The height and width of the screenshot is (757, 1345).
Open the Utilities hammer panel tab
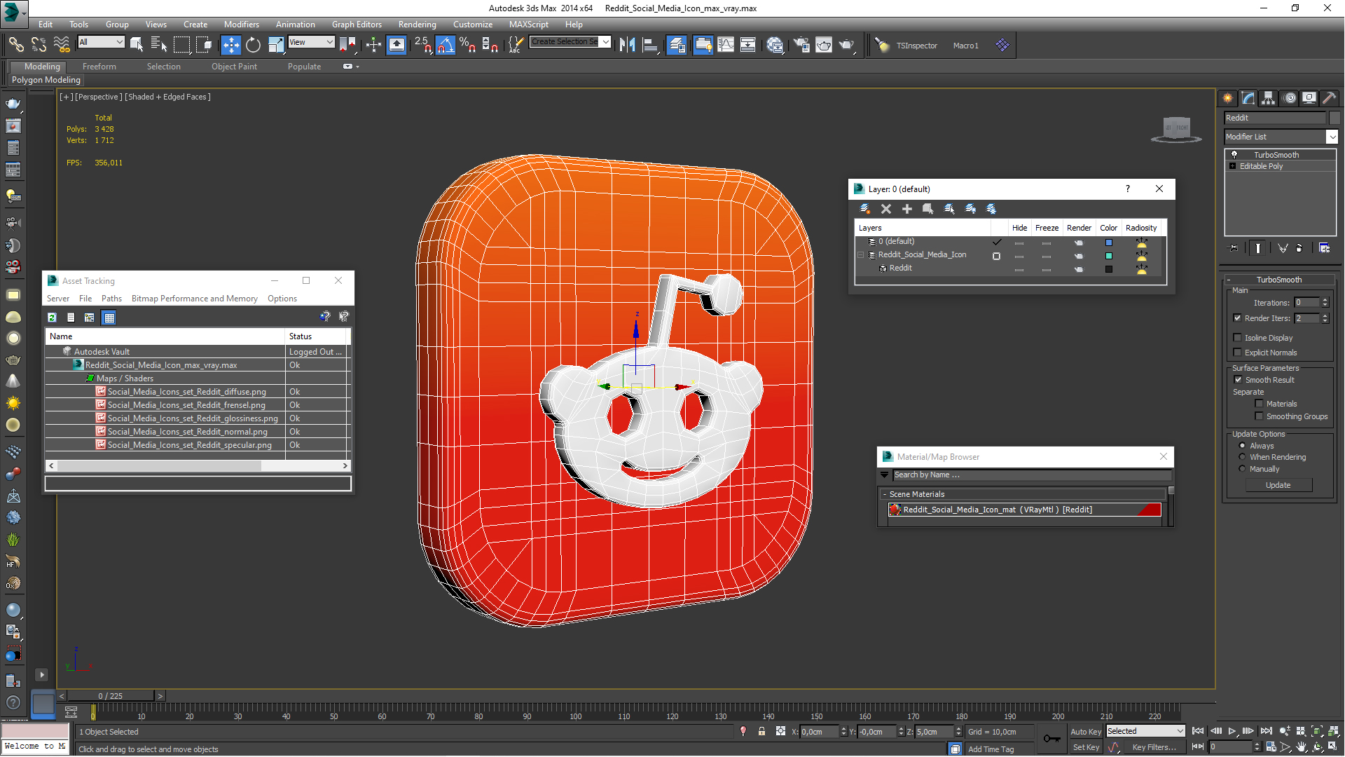pyautogui.click(x=1330, y=98)
